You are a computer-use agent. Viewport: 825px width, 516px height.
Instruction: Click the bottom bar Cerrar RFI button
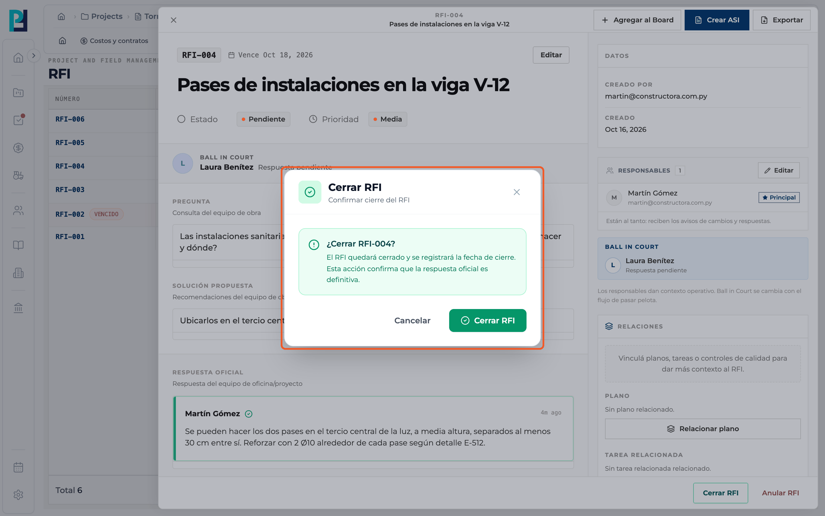[720, 493]
